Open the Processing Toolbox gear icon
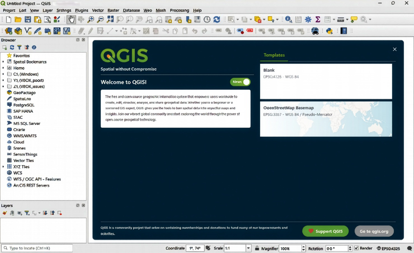 pos(308,19)
